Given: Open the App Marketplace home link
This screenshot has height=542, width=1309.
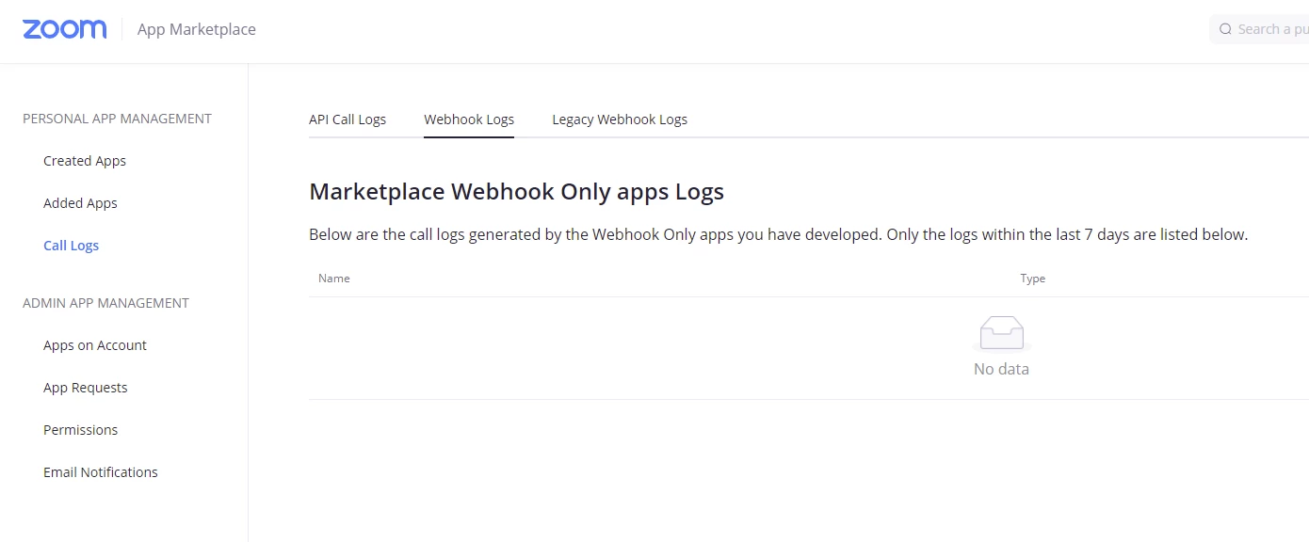Looking at the screenshot, I should 197,29.
